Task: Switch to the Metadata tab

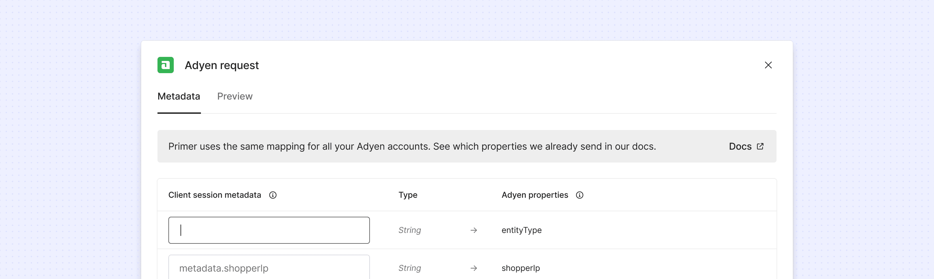Action: (179, 96)
